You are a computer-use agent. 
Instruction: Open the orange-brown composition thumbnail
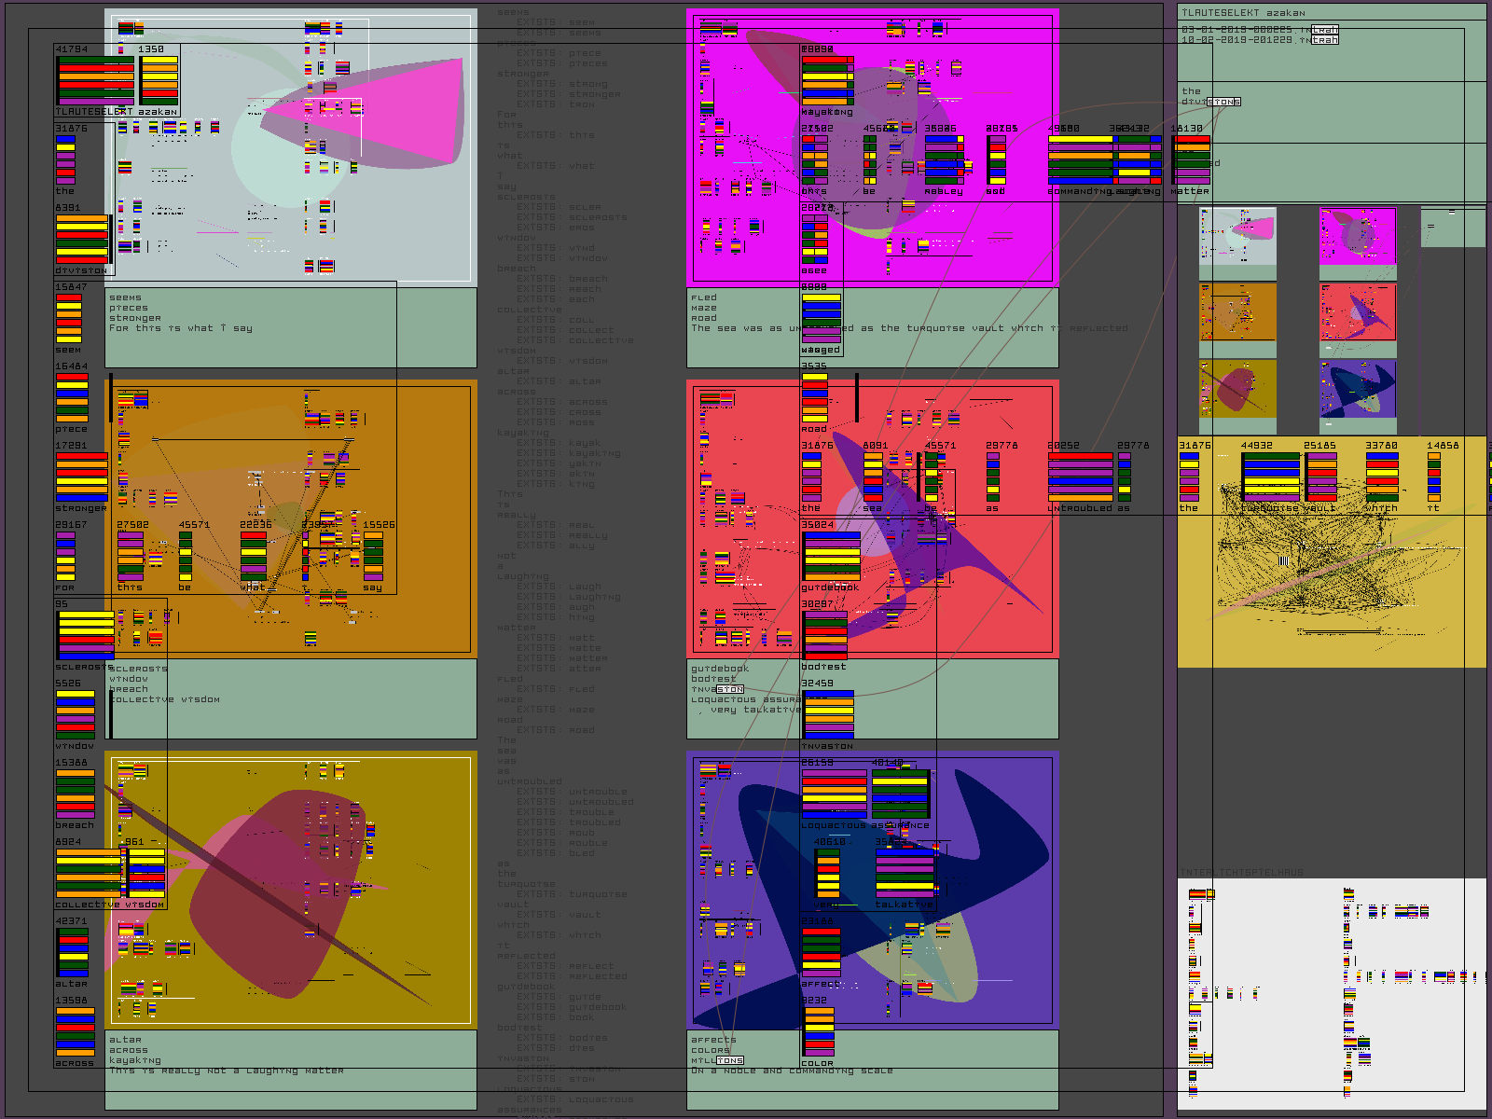1237,312
